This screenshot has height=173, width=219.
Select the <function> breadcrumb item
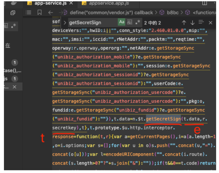pyautogui.click(x=204, y=13)
